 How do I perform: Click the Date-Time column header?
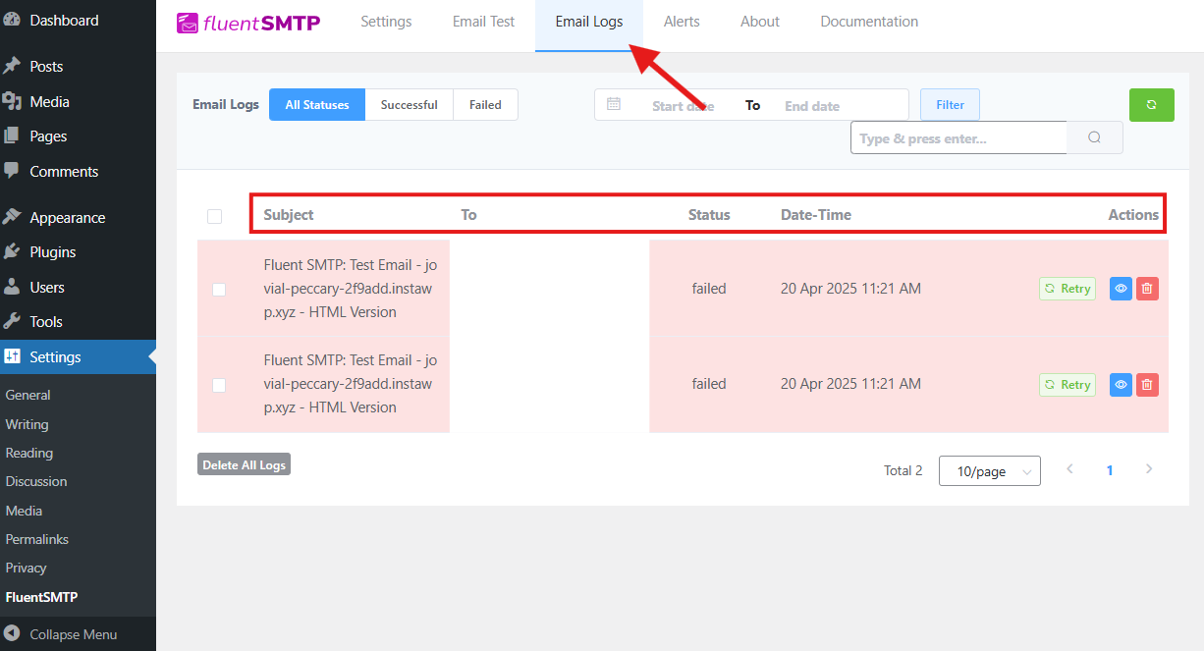(816, 214)
